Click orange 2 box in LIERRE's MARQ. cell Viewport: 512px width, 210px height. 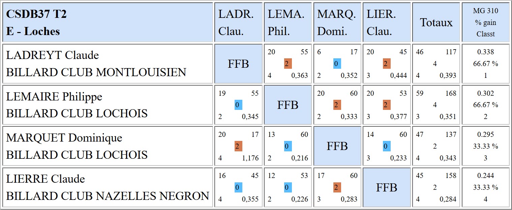tap(337, 187)
